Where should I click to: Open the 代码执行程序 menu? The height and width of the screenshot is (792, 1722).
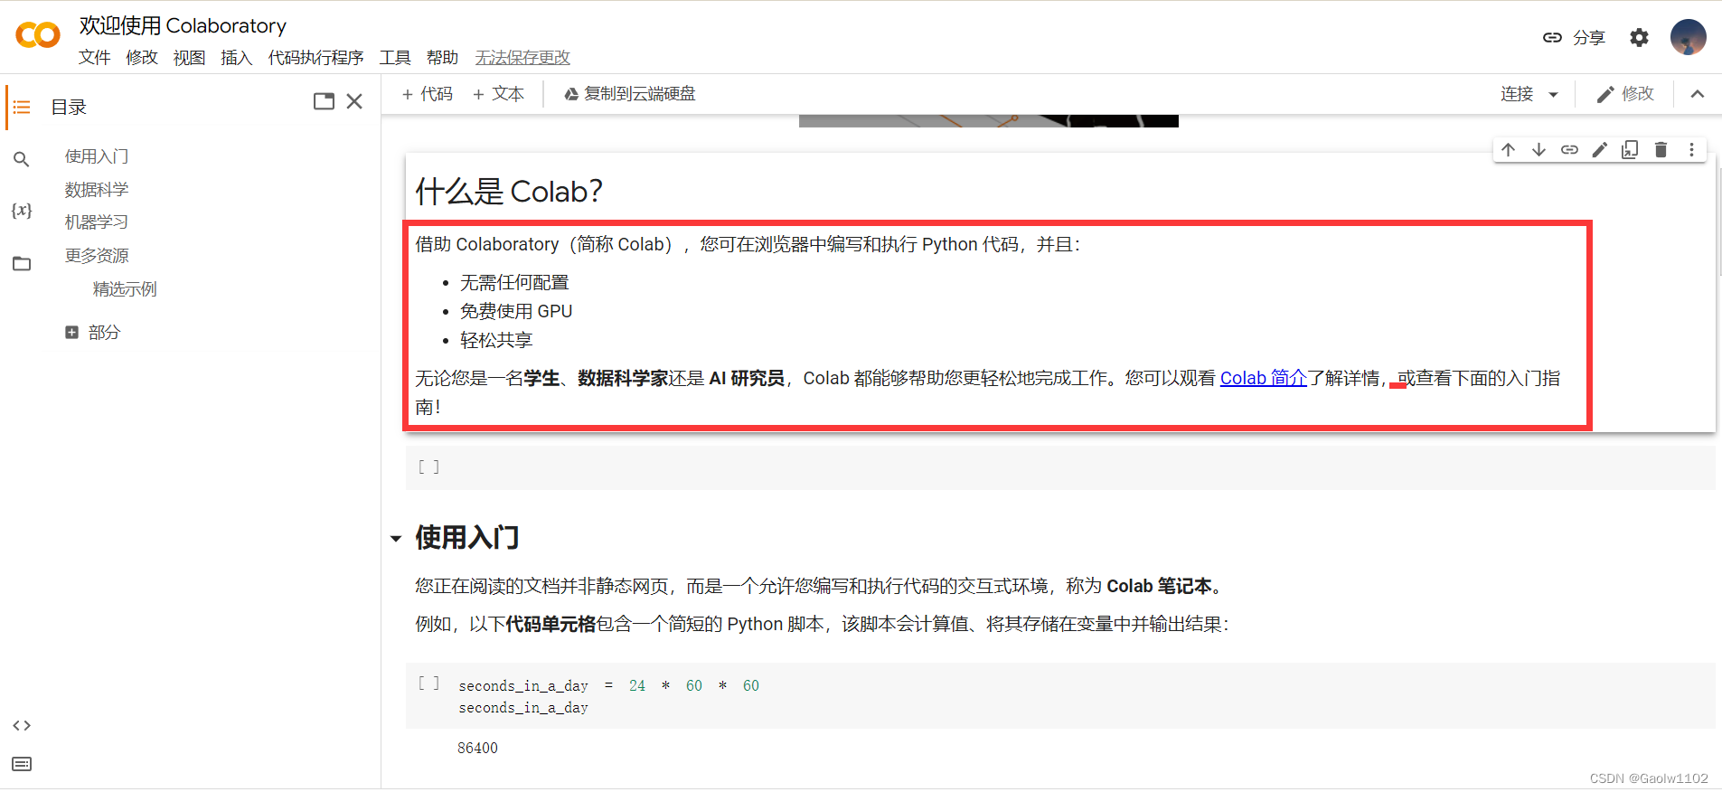[315, 58]
